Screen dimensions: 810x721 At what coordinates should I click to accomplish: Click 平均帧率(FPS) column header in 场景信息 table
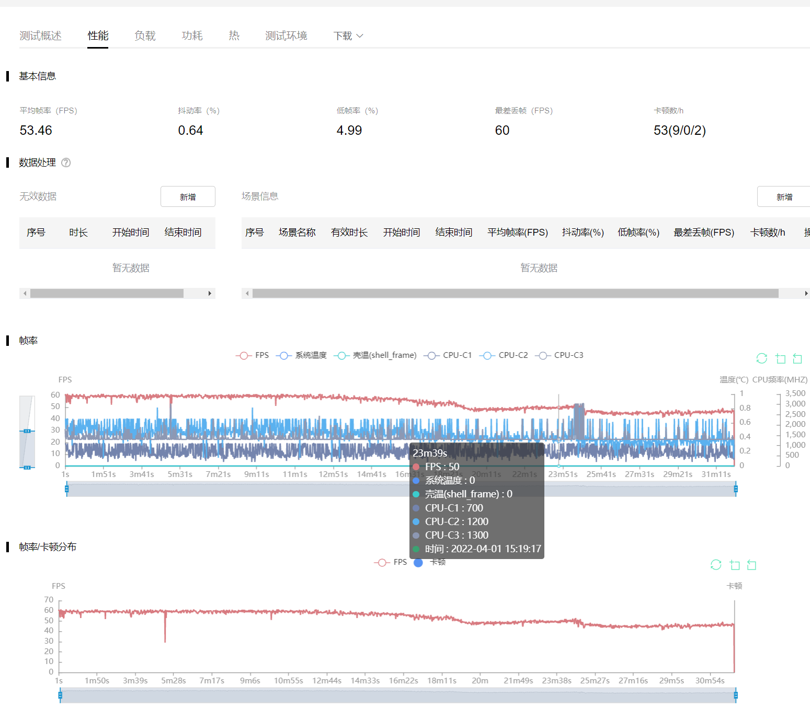tap(518, 232)
